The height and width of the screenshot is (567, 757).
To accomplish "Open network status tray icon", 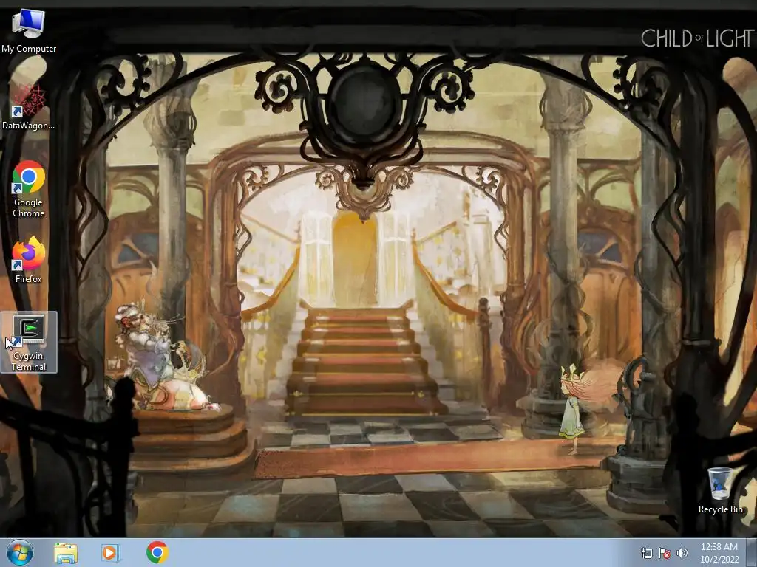I will click(x=646, y=553).
